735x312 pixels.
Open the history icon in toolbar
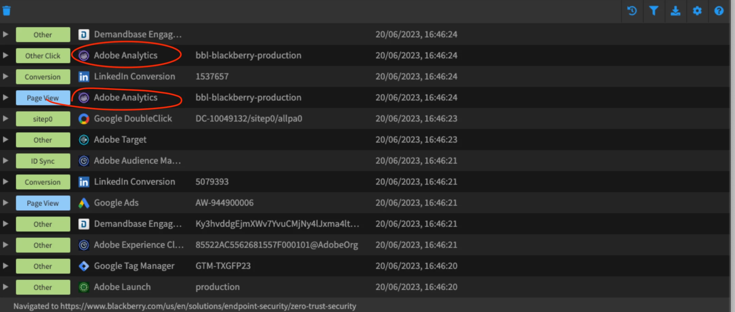point(632,11)
